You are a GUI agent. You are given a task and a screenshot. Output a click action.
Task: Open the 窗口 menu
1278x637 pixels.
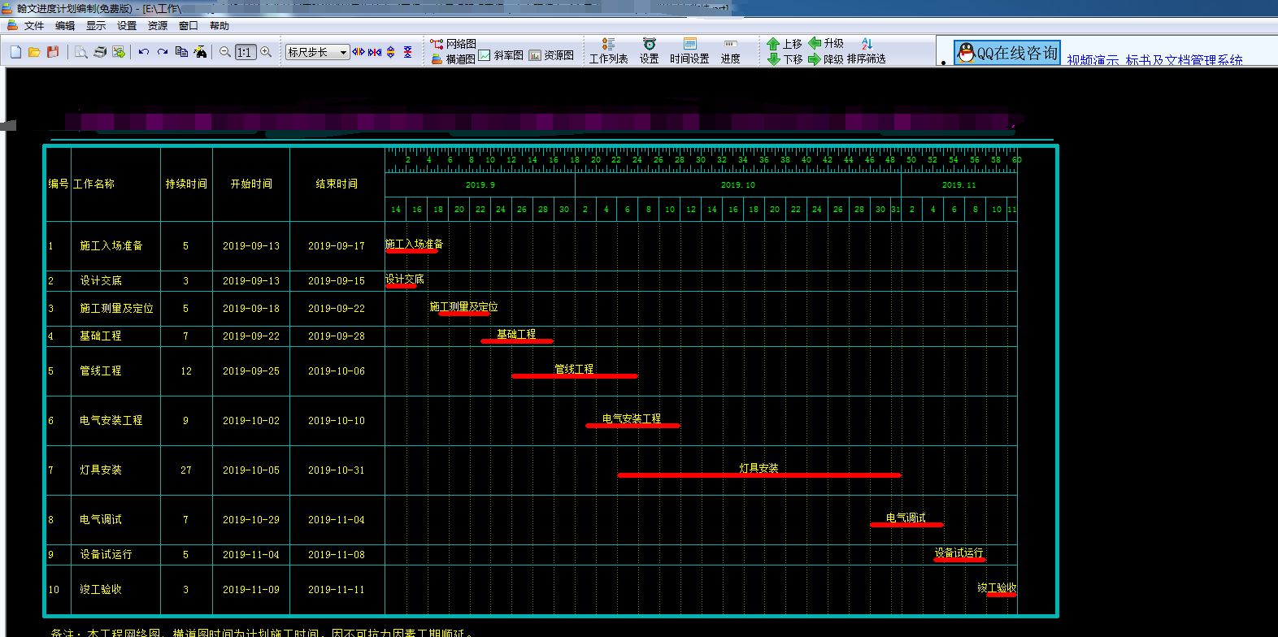pos(189,25)
